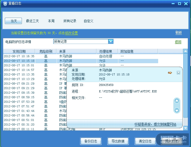191x147 pixels.
Task: Open the 所有记录 filter dropdown
Action: click(x=111, y=42)
